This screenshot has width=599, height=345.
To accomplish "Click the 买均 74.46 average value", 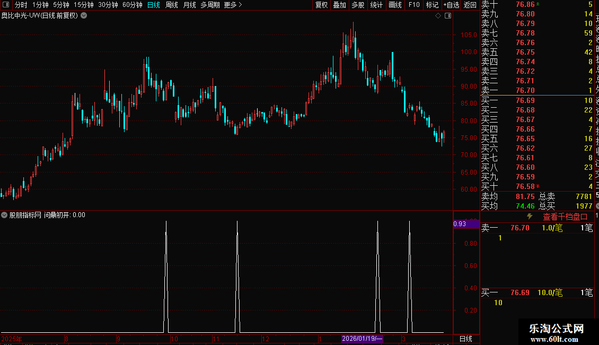I will 525,206.
